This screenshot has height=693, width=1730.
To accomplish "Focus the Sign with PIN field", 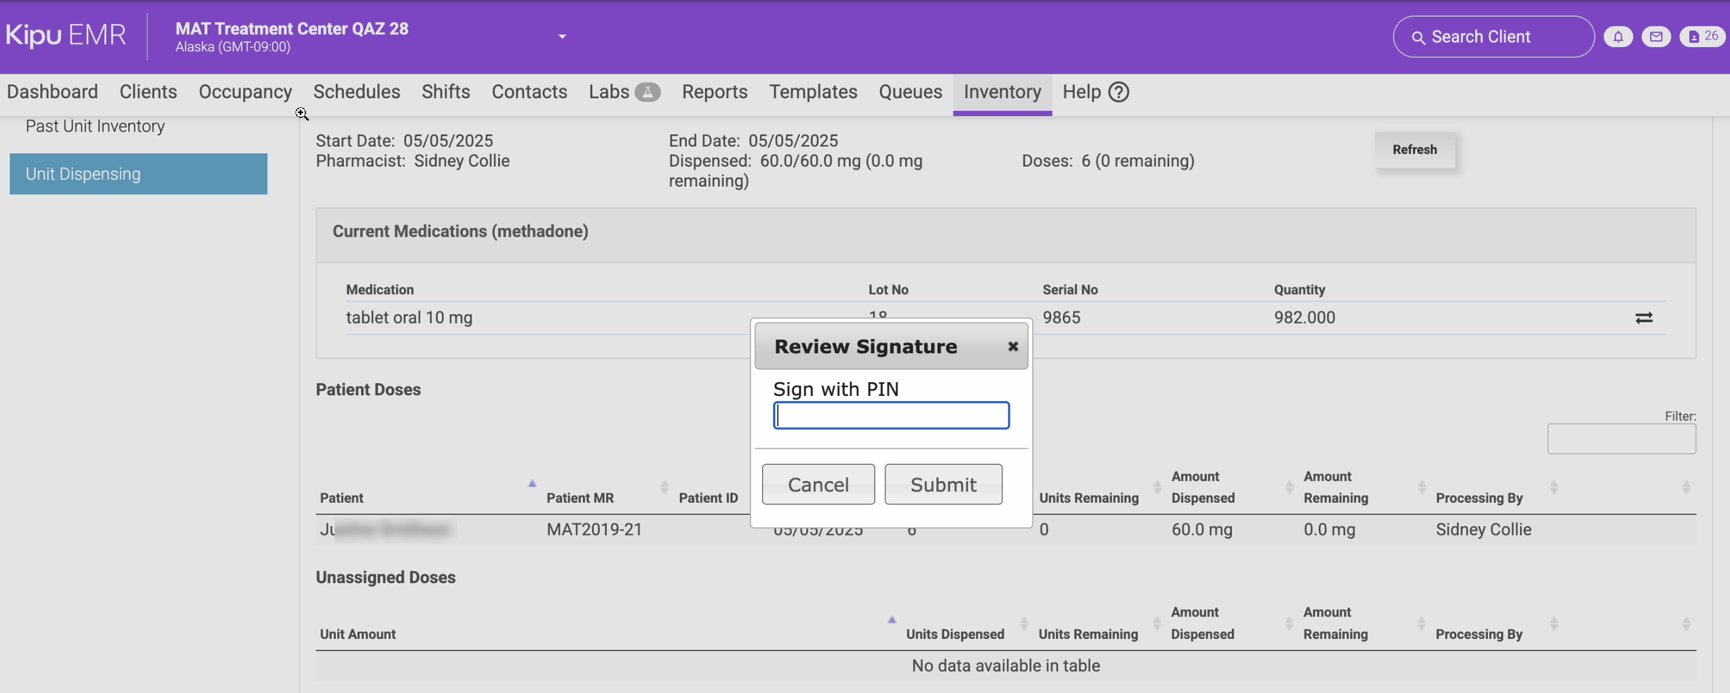I will (x=890, y=415).
